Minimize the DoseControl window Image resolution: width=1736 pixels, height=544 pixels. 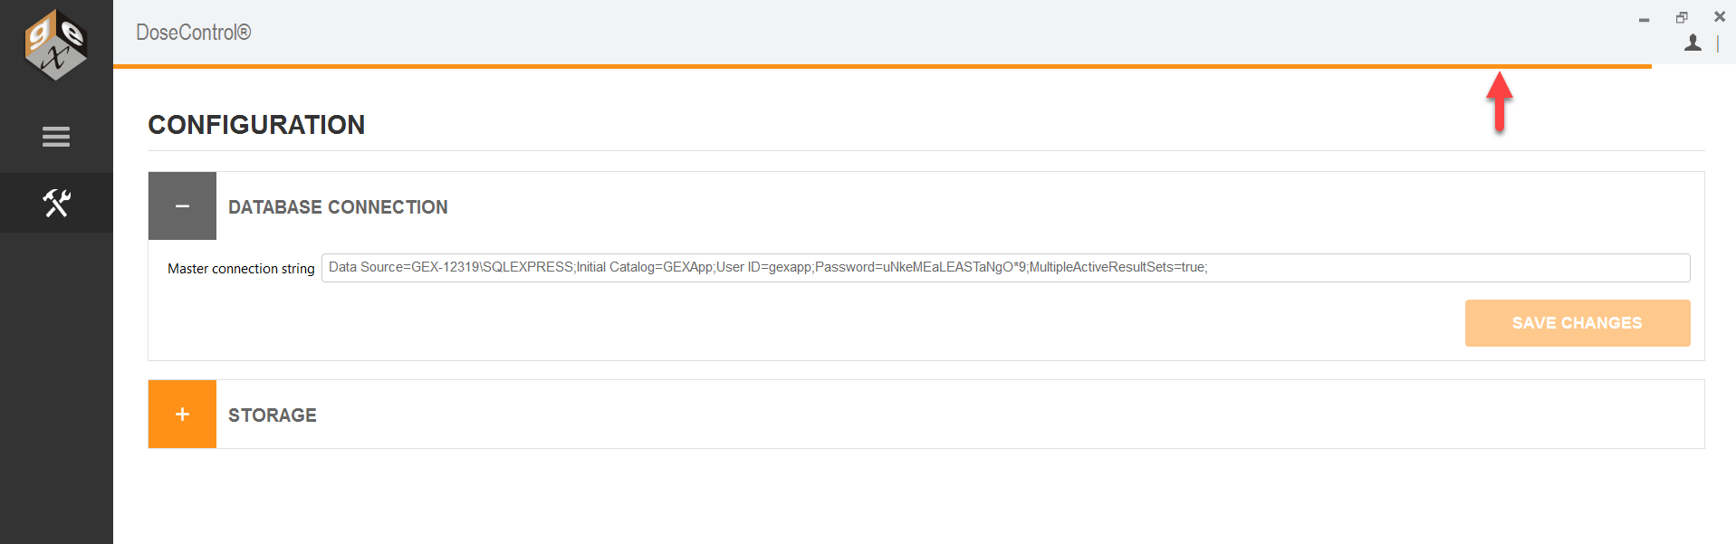point(1644,18)
